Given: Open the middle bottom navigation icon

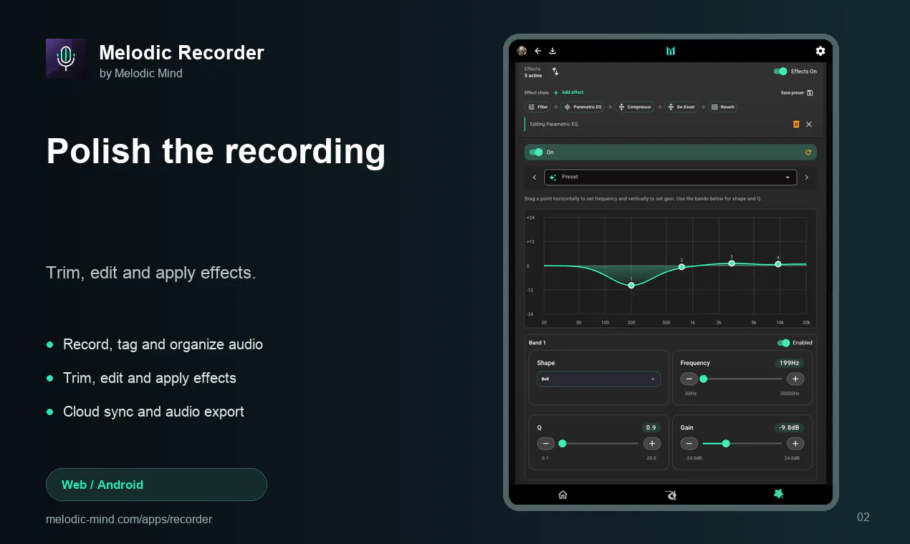Looking at the screenshot, I should pos(671,495).
